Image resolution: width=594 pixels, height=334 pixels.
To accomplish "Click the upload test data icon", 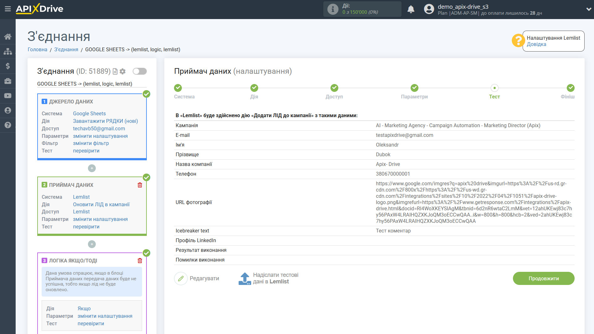I will pyautogui.click(x=245, y=279).
